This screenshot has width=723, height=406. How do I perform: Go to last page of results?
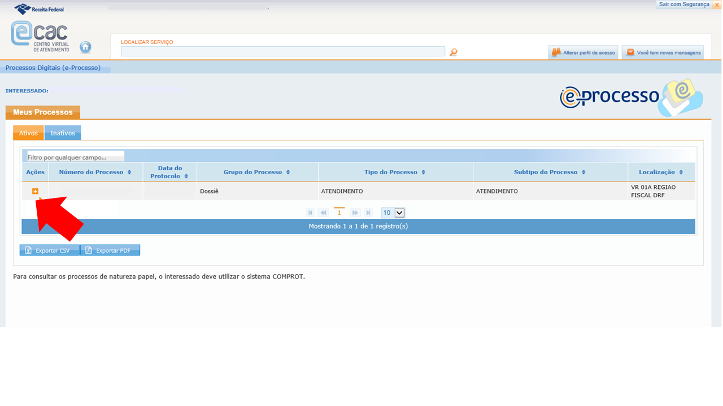[368, 213]
